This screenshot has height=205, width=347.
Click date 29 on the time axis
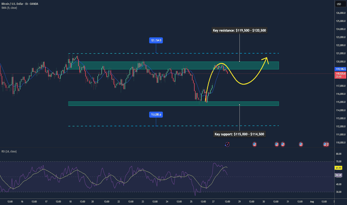point(239,202)
